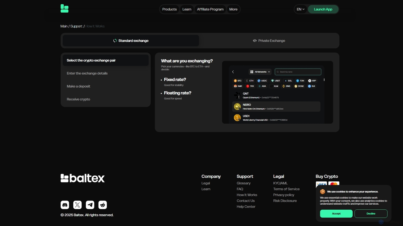
Task: Open the EN language selector
Action: (x=300, y=9)
